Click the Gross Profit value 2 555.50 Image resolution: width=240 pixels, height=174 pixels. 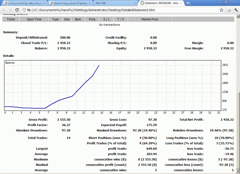pyautogui.click(x=64, y=120)
